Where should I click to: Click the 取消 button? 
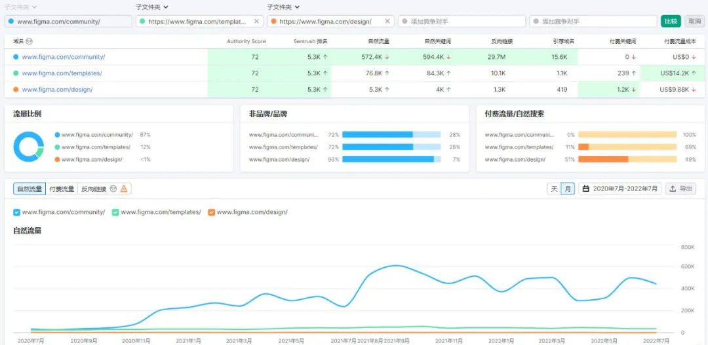pyautogui.click(x=694, y=21)
